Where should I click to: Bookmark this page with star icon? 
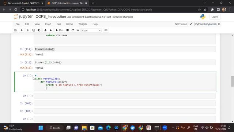pos(205,10)
